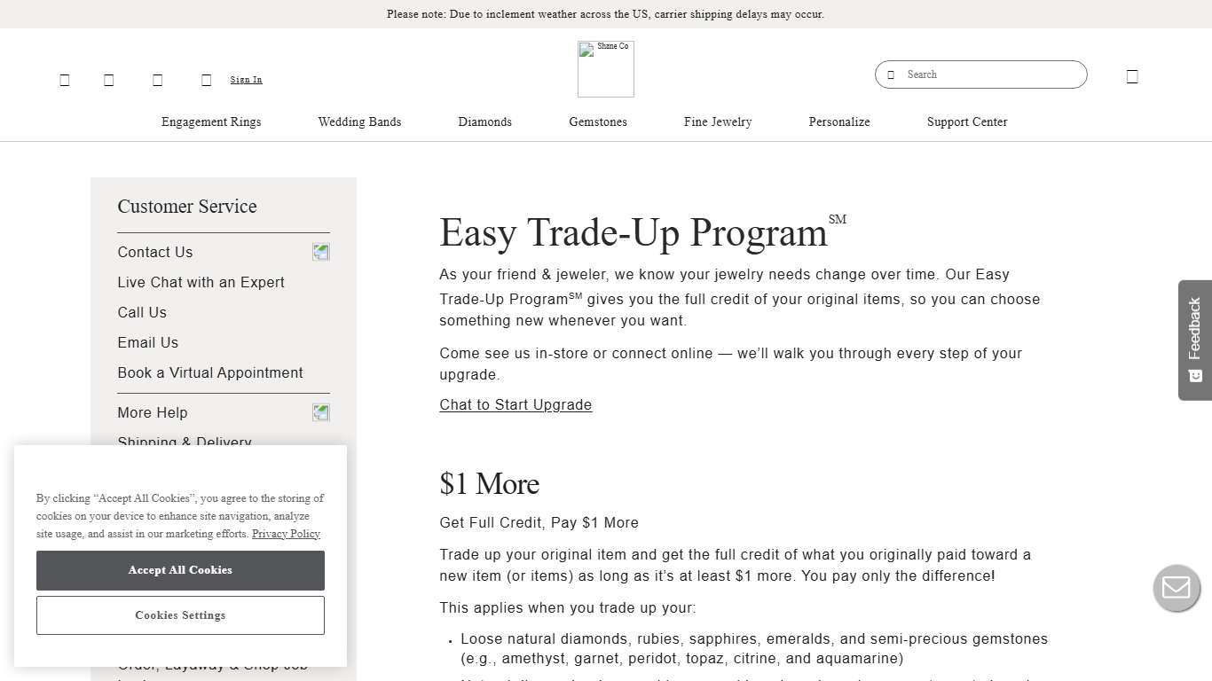Click the leftmost icon in the header row
Viewport: 1212px width, 681px height.
[x=64, y=80]
